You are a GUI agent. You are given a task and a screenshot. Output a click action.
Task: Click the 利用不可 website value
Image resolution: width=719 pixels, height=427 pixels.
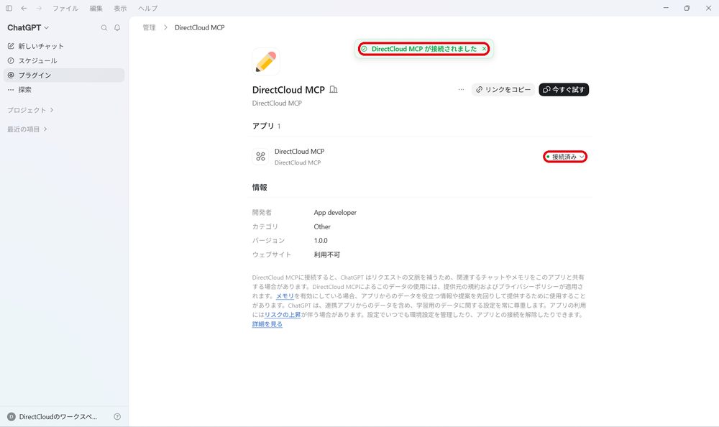[x=327, y=254]
